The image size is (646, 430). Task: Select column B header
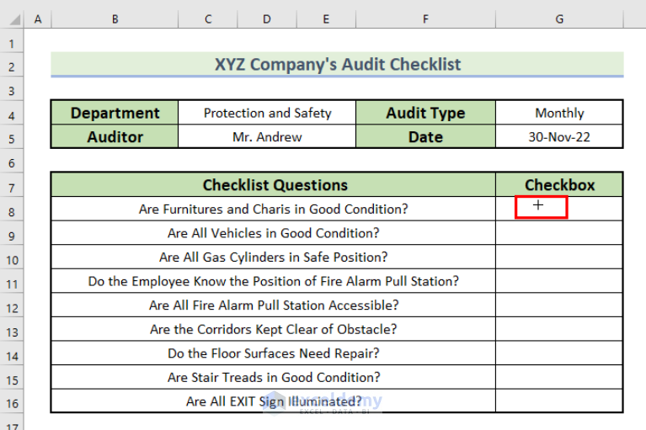pyautogui.click(x=115, y=19)
